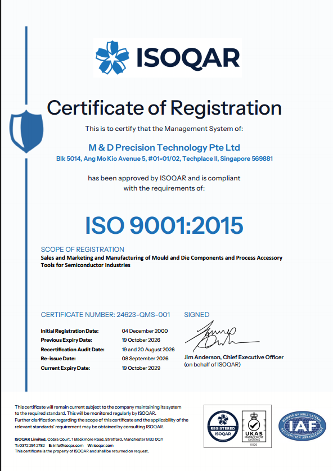Click the Current Expiry Date label
This screenshot has height=471, width=333.
pyautogui.click(x=65, y=368)
